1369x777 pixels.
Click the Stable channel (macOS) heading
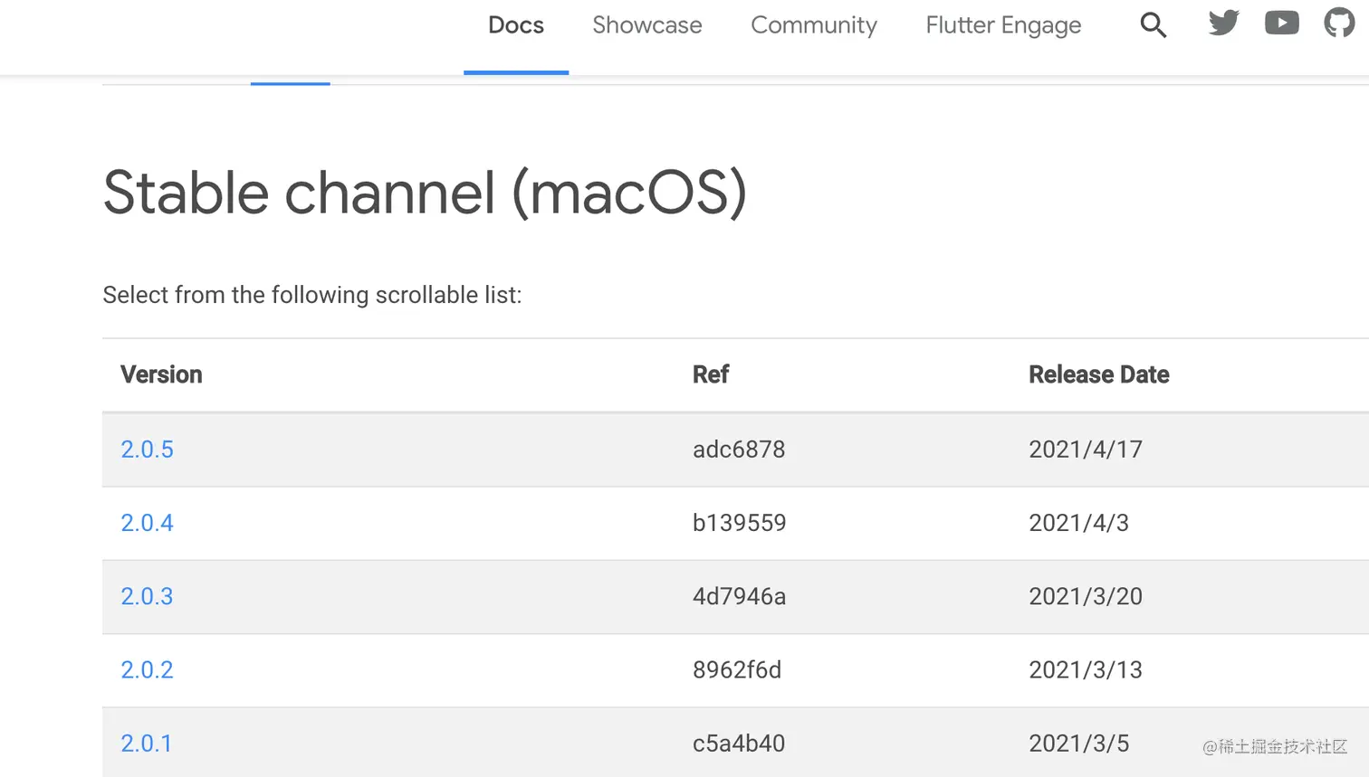click(x=425, y=193)
